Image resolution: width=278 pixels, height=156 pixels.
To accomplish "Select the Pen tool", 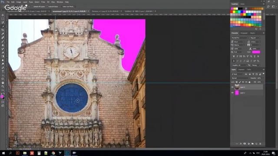I will tap(3, 68).
